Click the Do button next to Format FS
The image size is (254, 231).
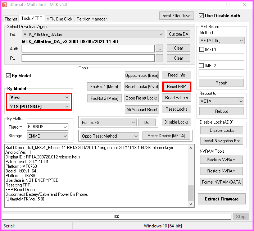pos(147,122)
